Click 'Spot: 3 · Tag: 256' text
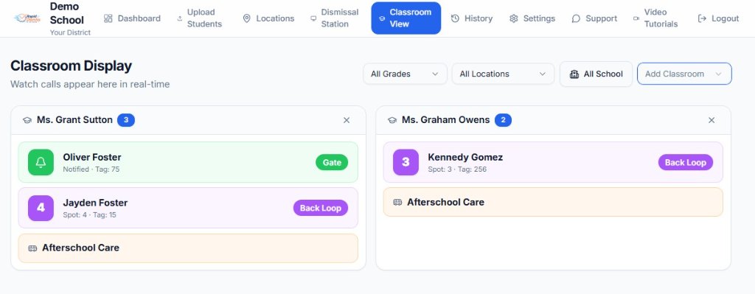Screen dimensions: 755x294 (457, 169)
